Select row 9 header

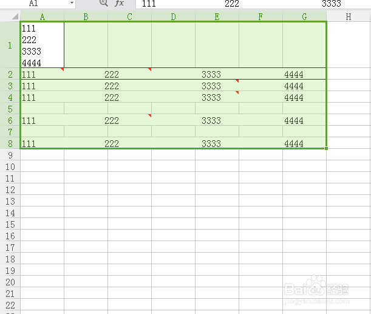(x=10, y=155)
